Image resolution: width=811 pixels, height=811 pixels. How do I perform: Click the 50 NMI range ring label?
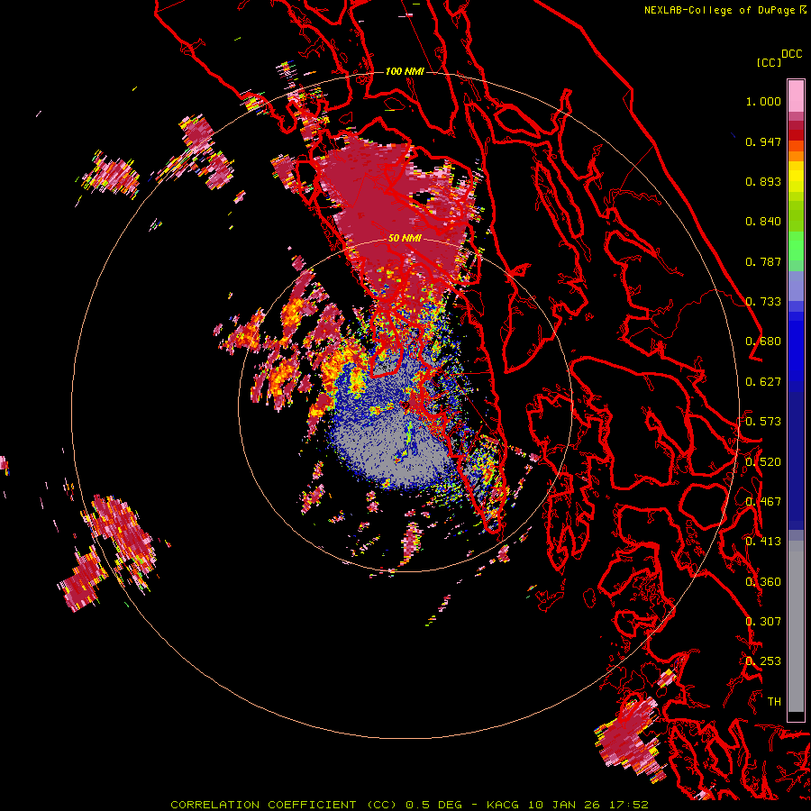click(405, 238)
